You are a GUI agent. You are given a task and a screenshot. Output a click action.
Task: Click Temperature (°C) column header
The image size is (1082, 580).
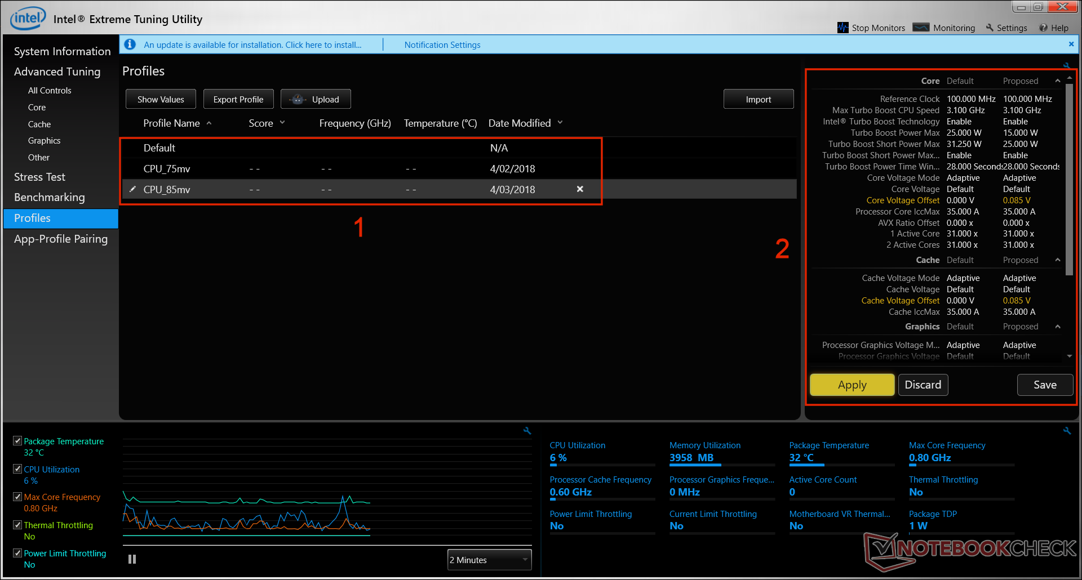coord(440,123)
